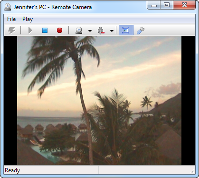Screen dimensions: 199x178
Task: Maximize the Remote Camera window
Action: click(x=167, y=5)
